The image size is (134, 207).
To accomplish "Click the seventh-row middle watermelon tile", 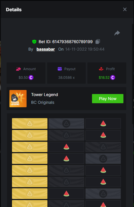I will coord(66,194).
